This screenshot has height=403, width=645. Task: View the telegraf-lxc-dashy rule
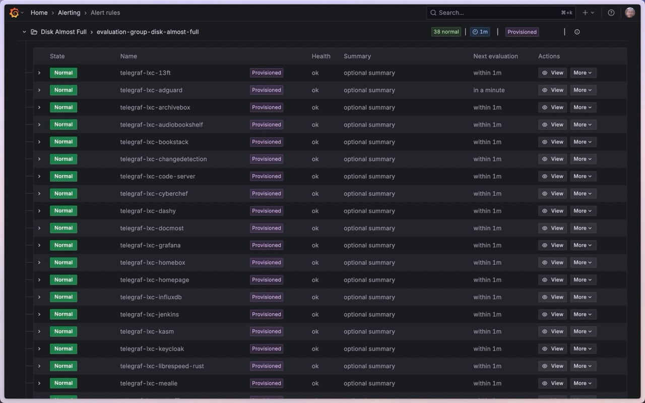pyautogui.click(x=552, y=211)
